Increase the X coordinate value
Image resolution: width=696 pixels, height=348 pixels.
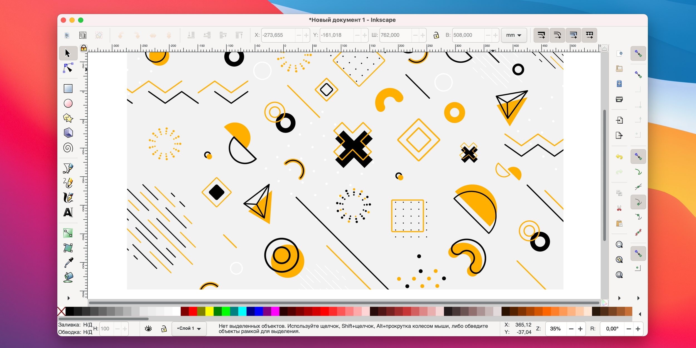306,35
